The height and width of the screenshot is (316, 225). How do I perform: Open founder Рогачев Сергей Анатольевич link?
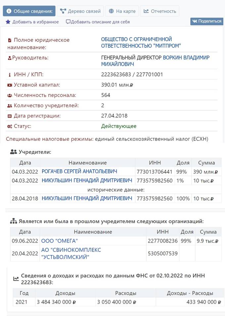79,172
